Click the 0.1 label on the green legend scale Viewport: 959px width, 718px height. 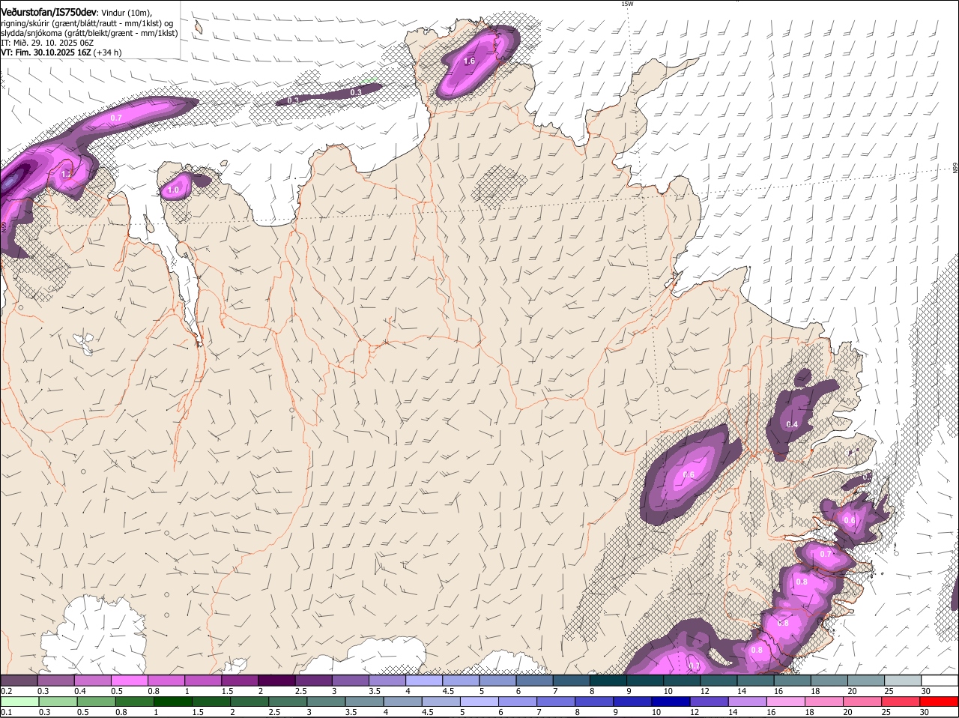tap(6, 712)
